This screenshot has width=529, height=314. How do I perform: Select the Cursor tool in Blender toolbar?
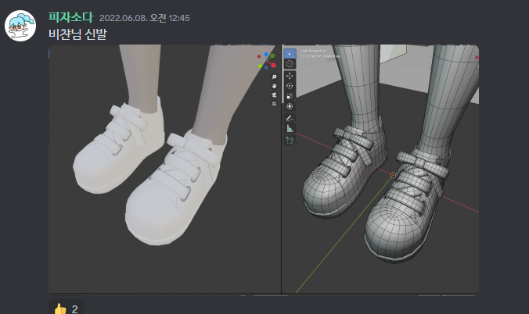(x=290, y=63)
